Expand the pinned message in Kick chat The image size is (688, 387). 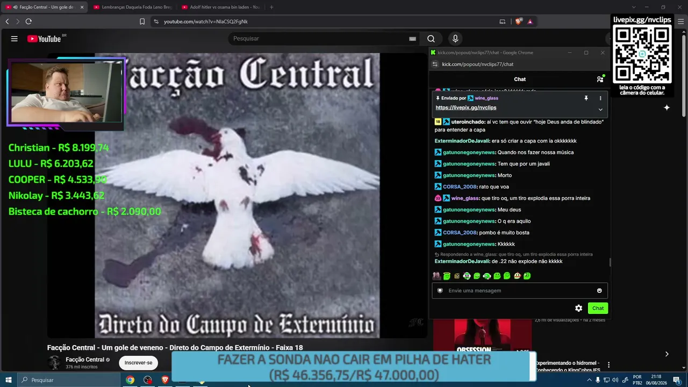pyautogui.click(x=600, y=110)
